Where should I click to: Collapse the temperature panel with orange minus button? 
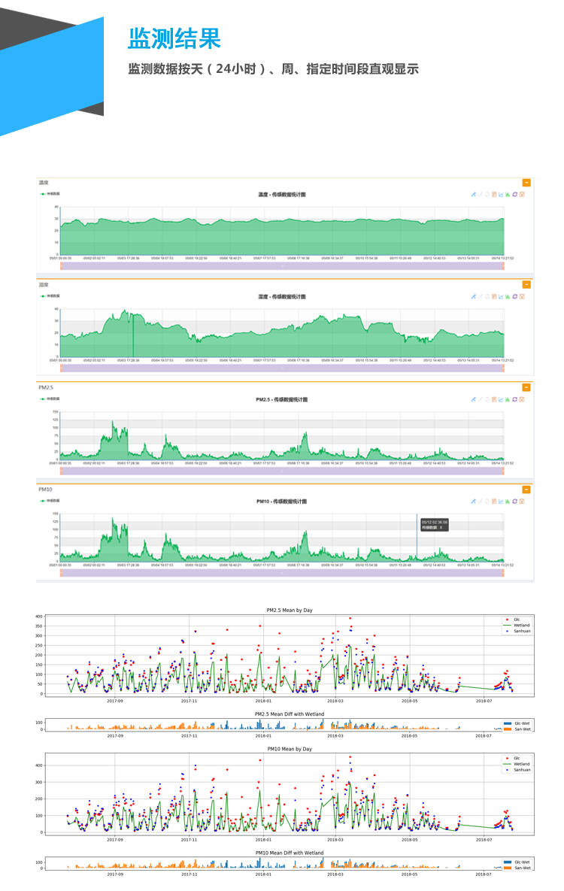526,183
